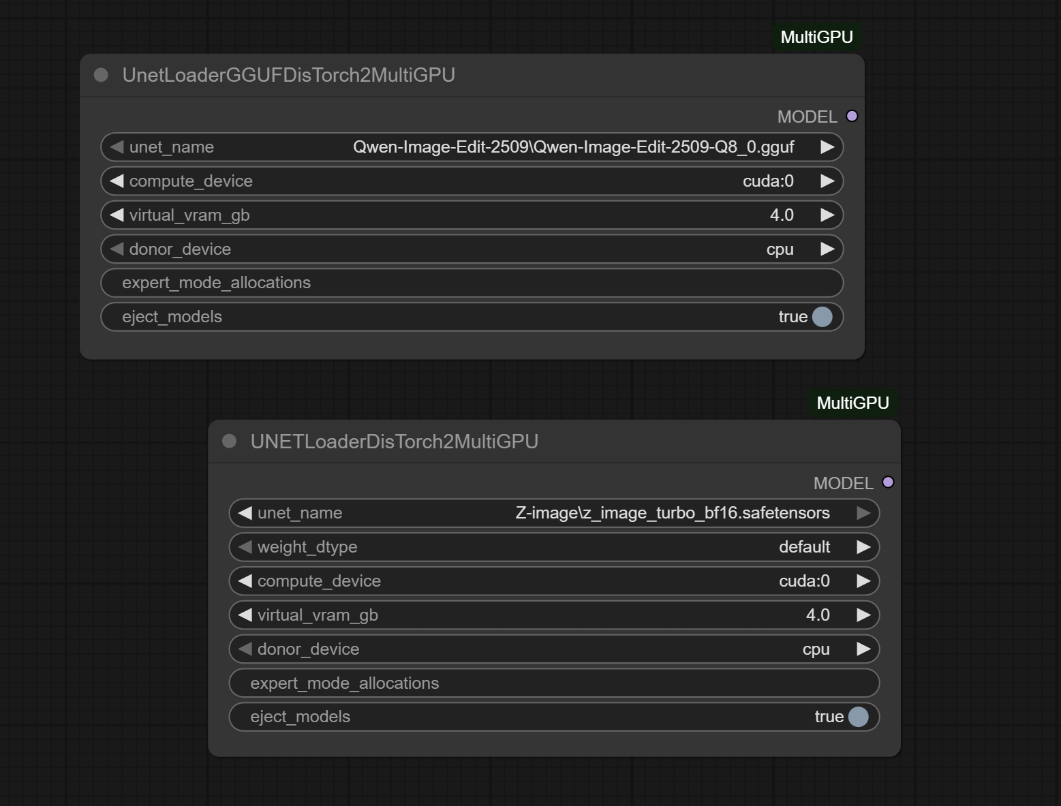This screenshot has height=806, width=1061.
Task: Click the next arrow for weight_dtype
Action: click(863, 547)
